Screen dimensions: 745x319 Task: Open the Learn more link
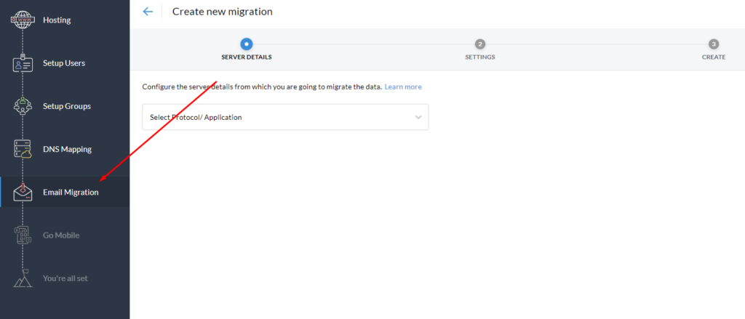(403, 87)
